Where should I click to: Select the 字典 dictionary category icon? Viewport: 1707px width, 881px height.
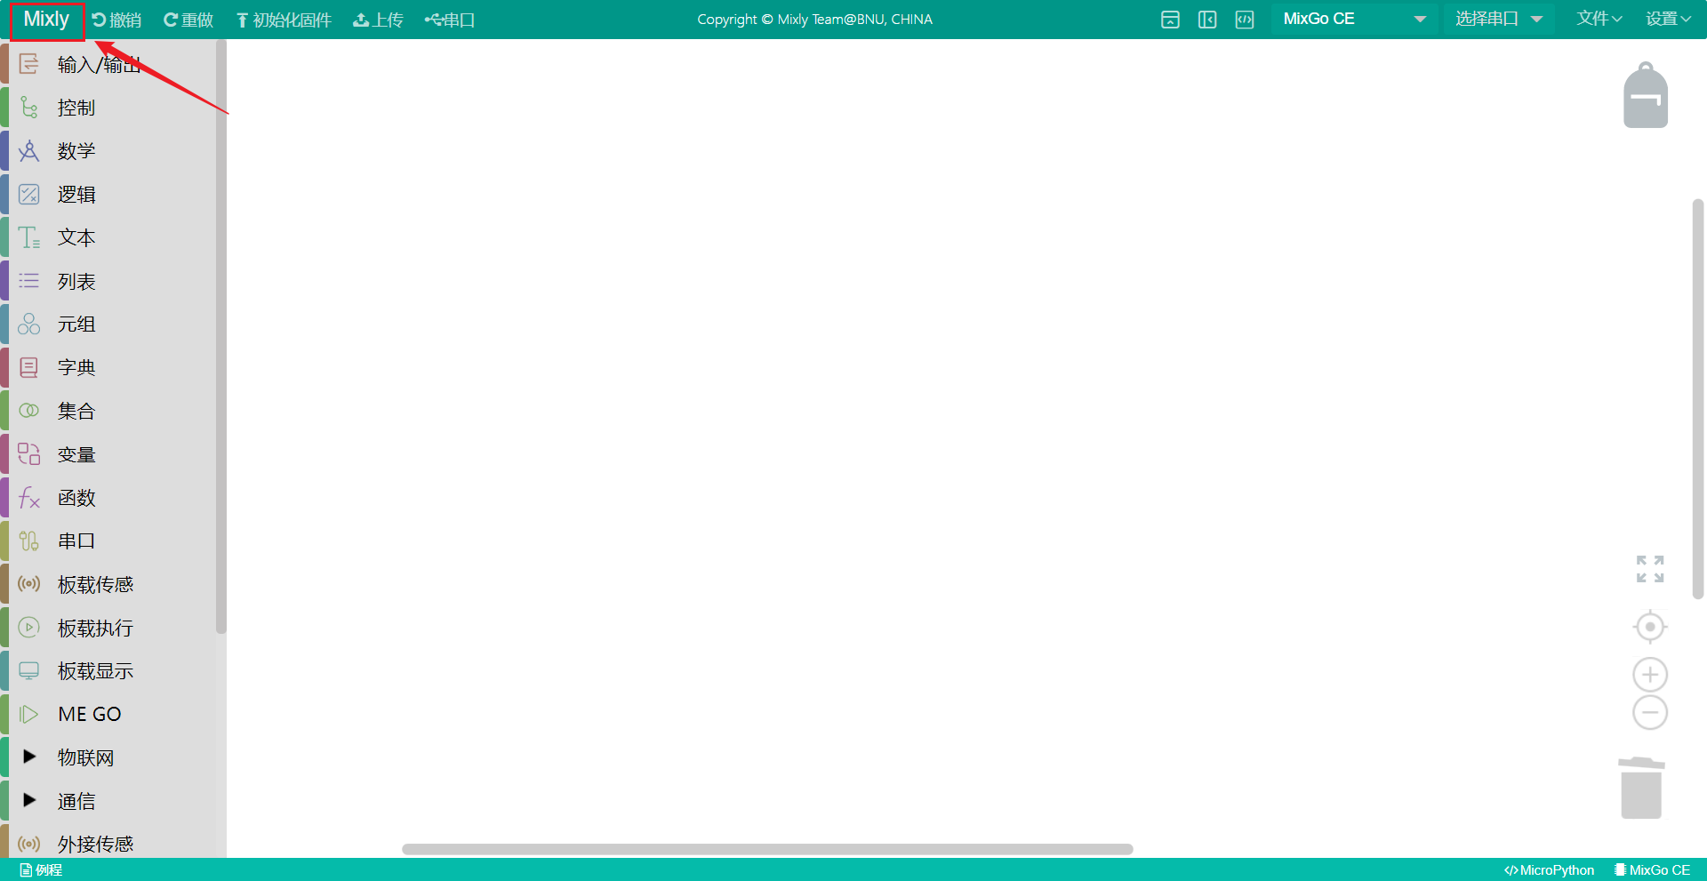tap(29, 367)
